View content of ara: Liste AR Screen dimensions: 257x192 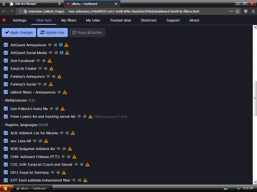[x=35, y=141]
